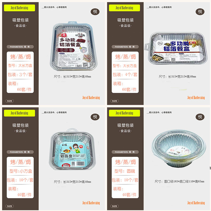
Task: Click the SIZE pill on the top-right card
Action: click(x=114, y=101)
